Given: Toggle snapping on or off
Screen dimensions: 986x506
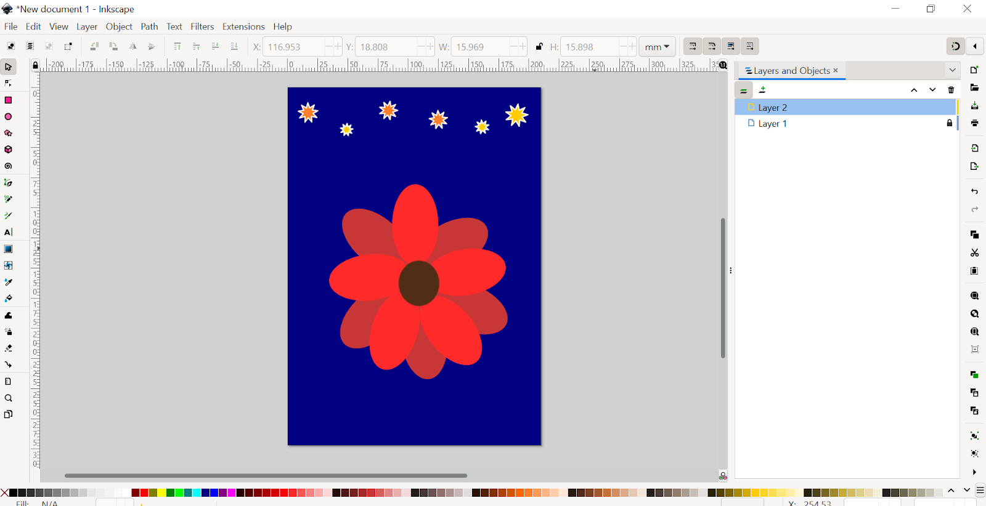Looking at the screenshot, I should tap(956, 46).
